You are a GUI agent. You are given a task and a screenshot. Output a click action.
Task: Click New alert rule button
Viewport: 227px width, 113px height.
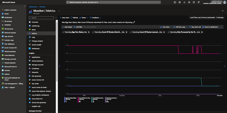(195, 27)
